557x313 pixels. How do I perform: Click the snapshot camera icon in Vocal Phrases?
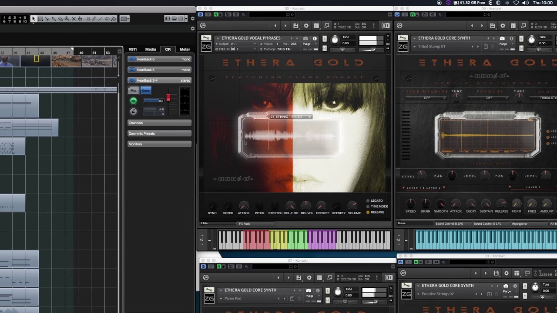pos(305,39)
